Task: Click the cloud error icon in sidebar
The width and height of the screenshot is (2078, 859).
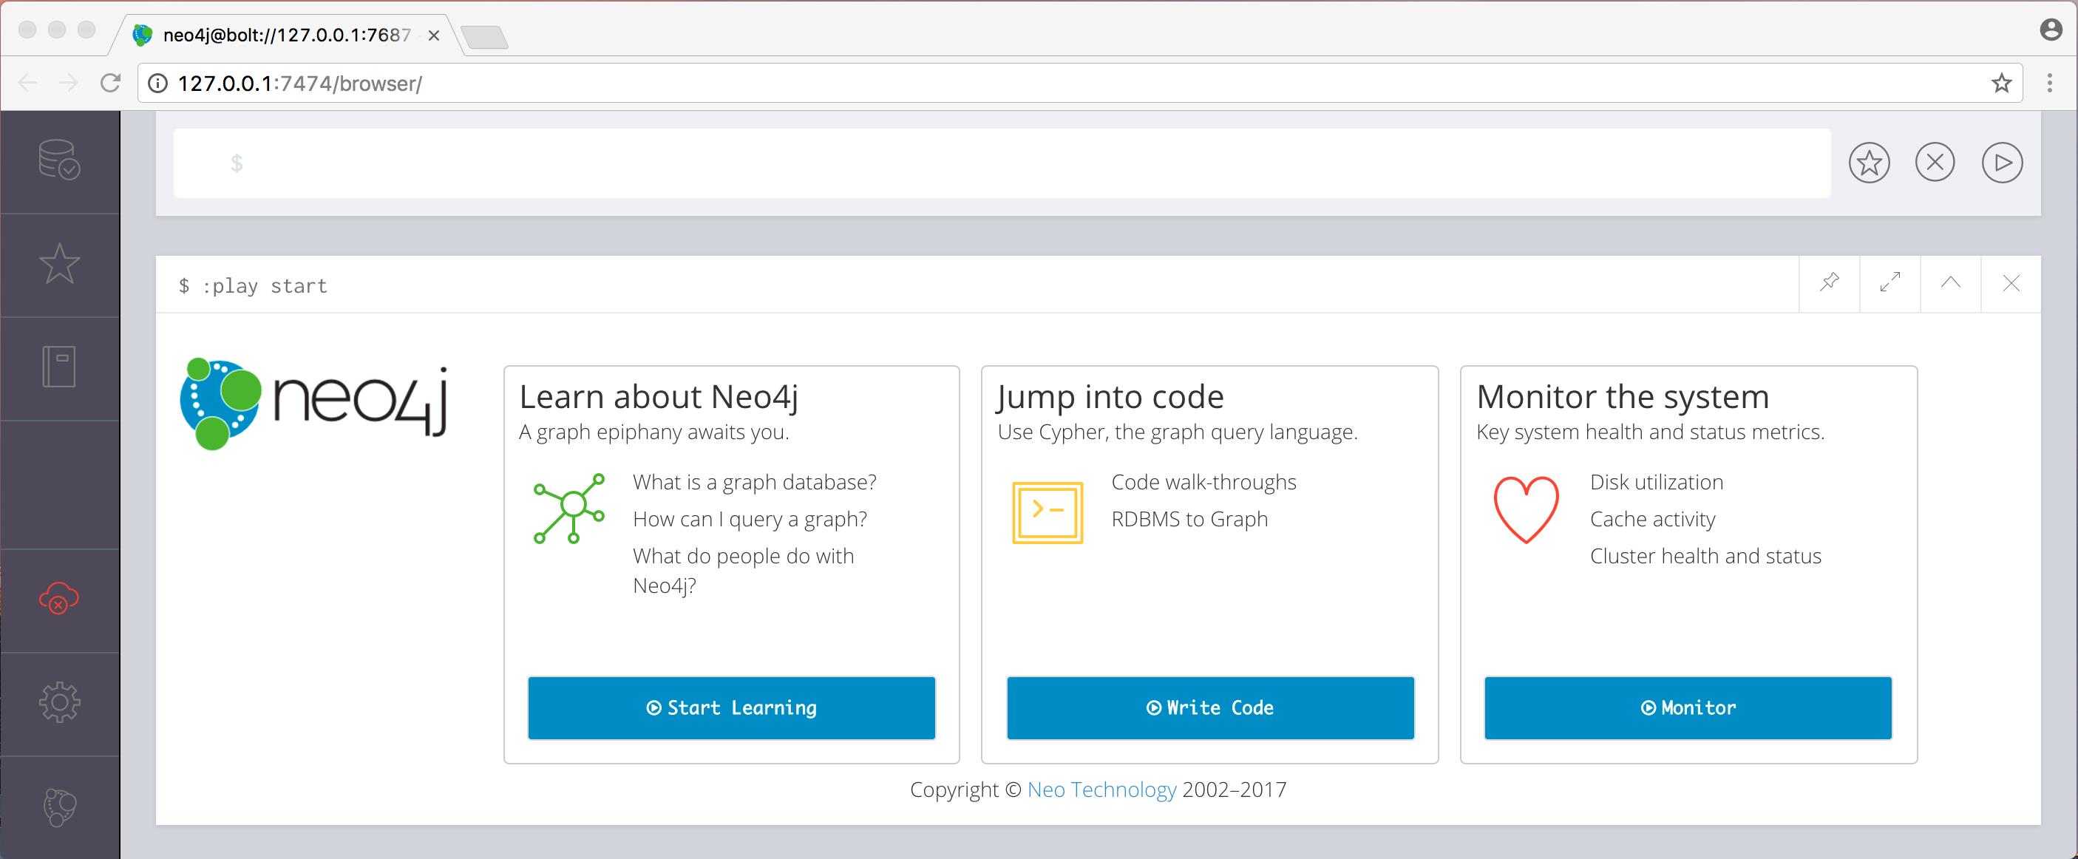Action: [x=58, y=595]
